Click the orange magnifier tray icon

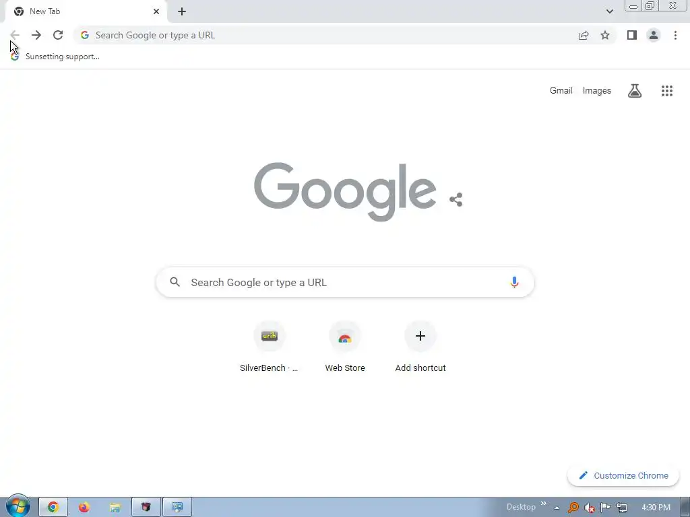(573, 508)
